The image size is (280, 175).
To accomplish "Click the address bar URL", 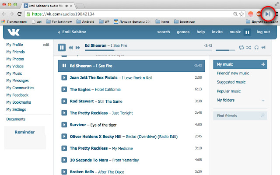I will tap(63, 14).
